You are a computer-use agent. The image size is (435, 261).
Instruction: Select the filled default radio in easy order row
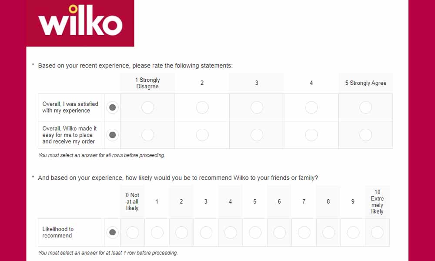(x=112, y=135)
